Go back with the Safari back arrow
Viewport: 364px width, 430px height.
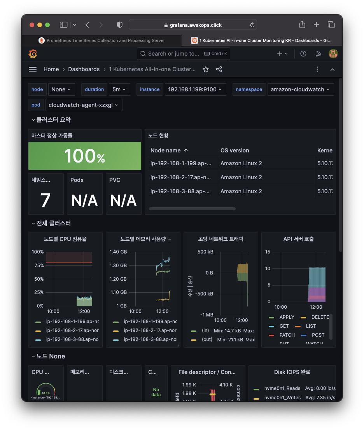click(x=87, y=25)
